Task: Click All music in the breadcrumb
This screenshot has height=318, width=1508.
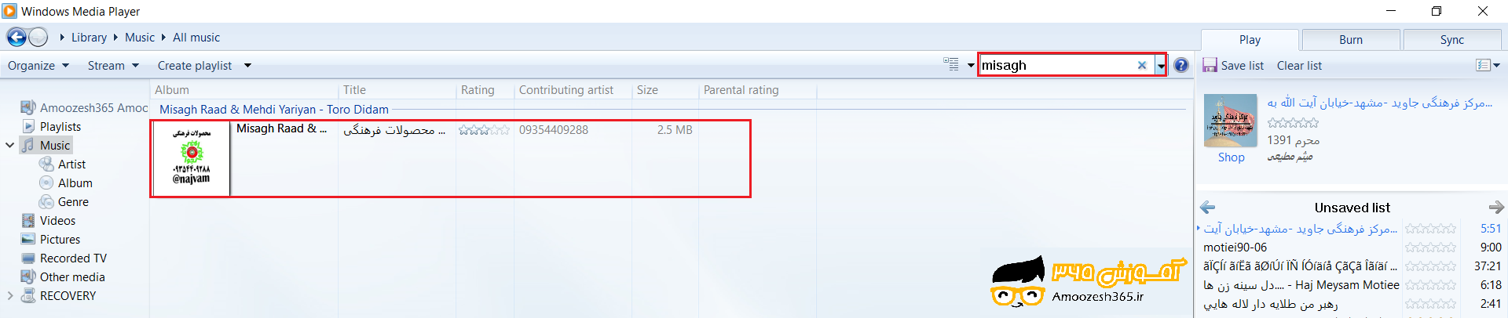Action: (x=196, y=37)
